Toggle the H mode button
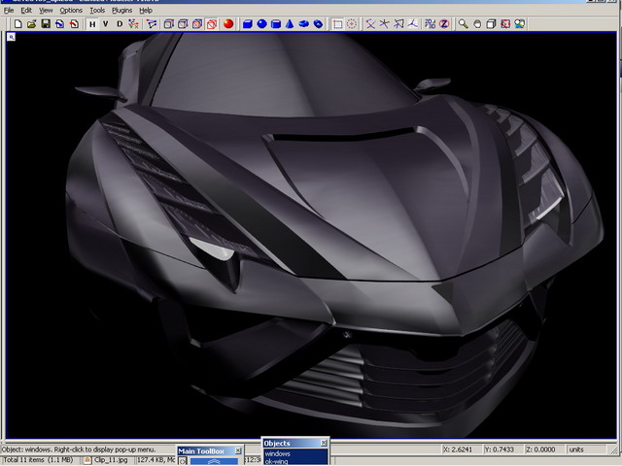 tap(92, 23)
